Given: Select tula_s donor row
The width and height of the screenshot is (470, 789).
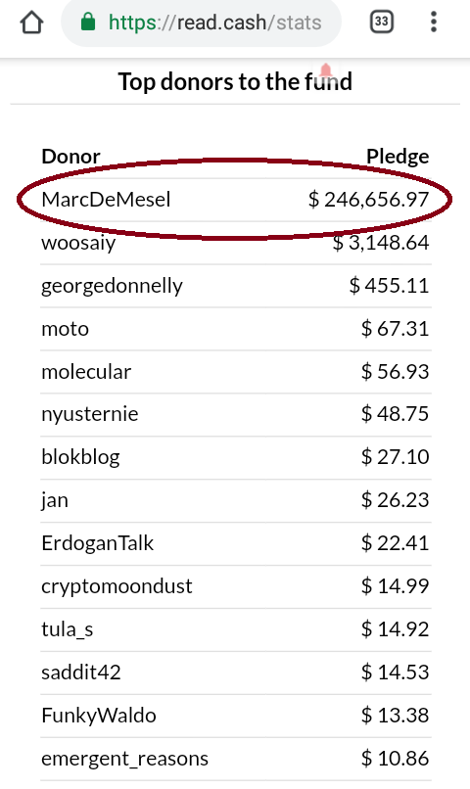Looking at the screenshot, I should [236, 629].
